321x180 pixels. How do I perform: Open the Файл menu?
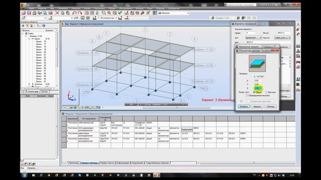(x=32, y=8)
